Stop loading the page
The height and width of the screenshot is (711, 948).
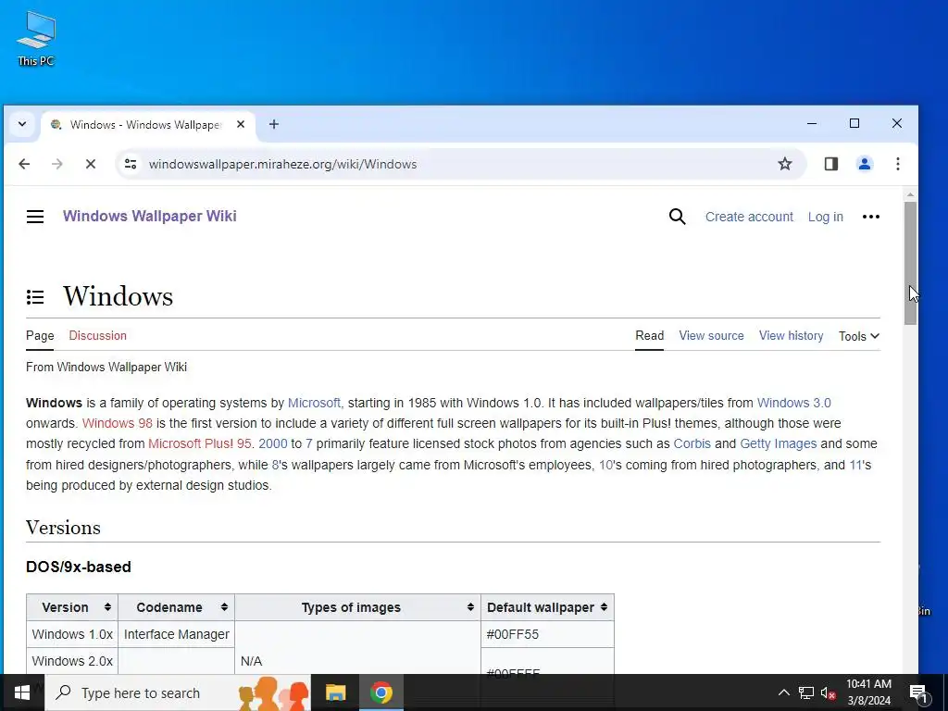(91, 164)
